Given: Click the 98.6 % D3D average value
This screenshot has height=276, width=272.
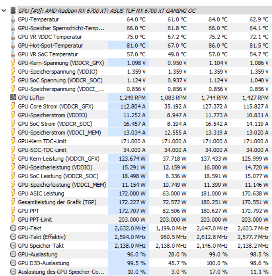Looking at the screenshot, I should pyautogui.click(x=259, y=263).
